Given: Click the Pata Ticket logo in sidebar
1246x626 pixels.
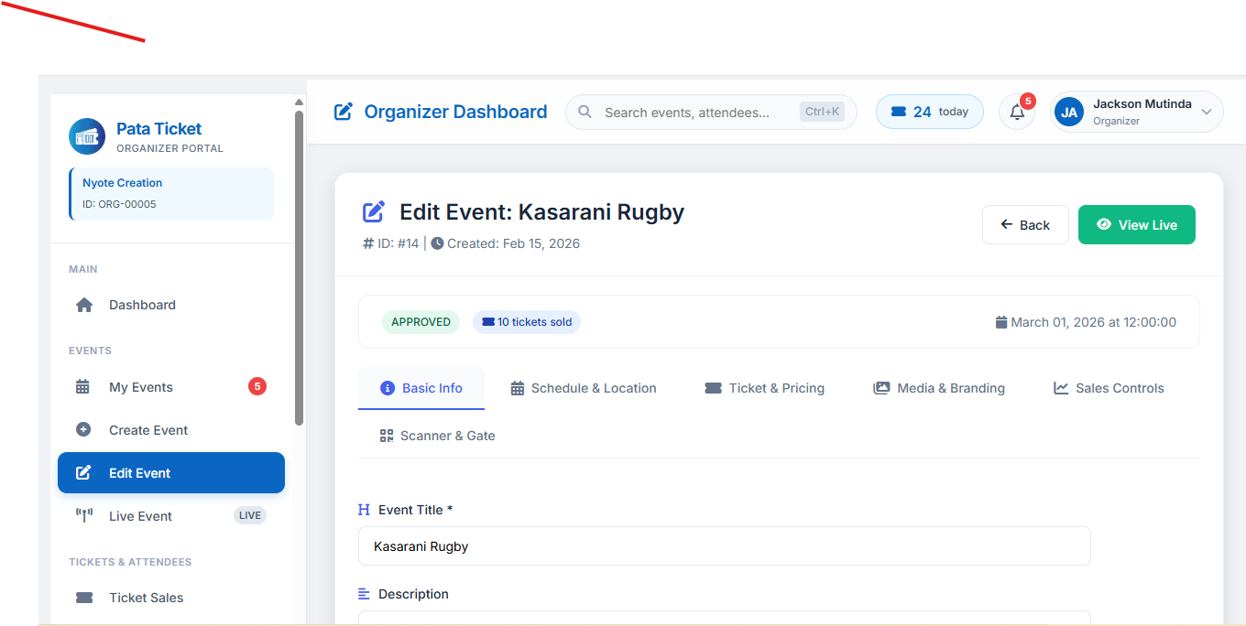Looking at the screenshot, I should [86, 135].
